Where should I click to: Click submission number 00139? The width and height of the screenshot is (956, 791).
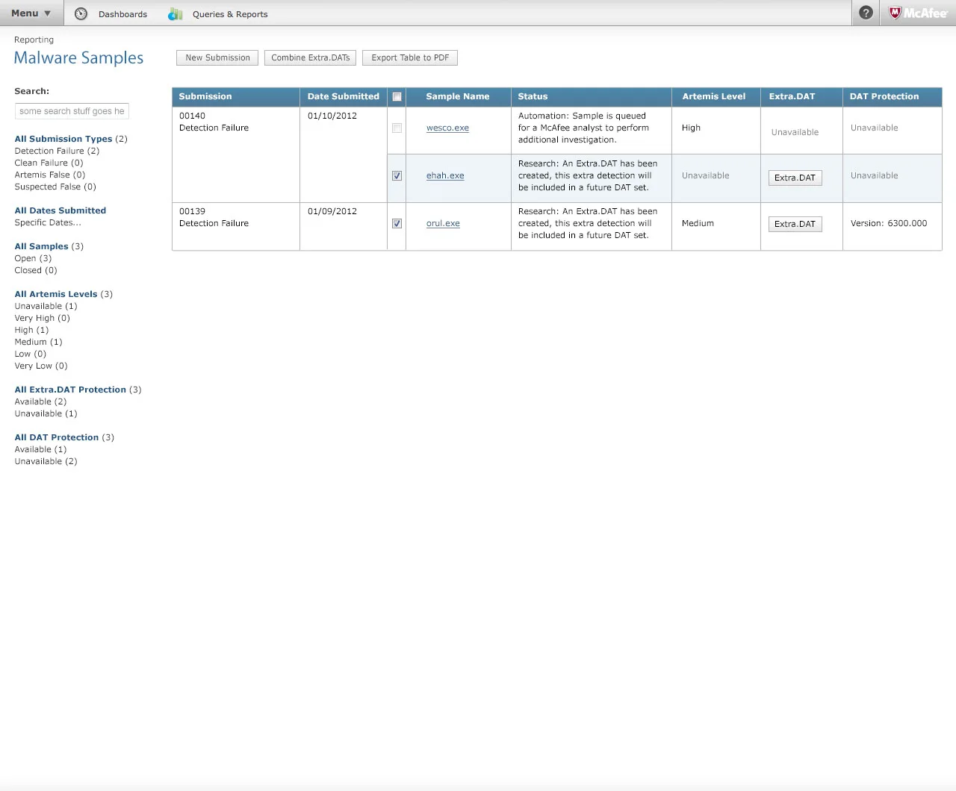[192, 211]
